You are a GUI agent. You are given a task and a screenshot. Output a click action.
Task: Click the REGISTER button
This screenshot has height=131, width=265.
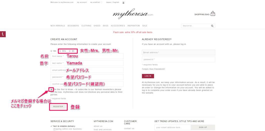click(x=58, y=106)
